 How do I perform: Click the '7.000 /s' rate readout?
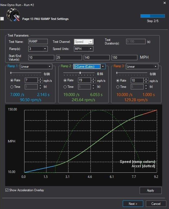click(x=17, y=95)
